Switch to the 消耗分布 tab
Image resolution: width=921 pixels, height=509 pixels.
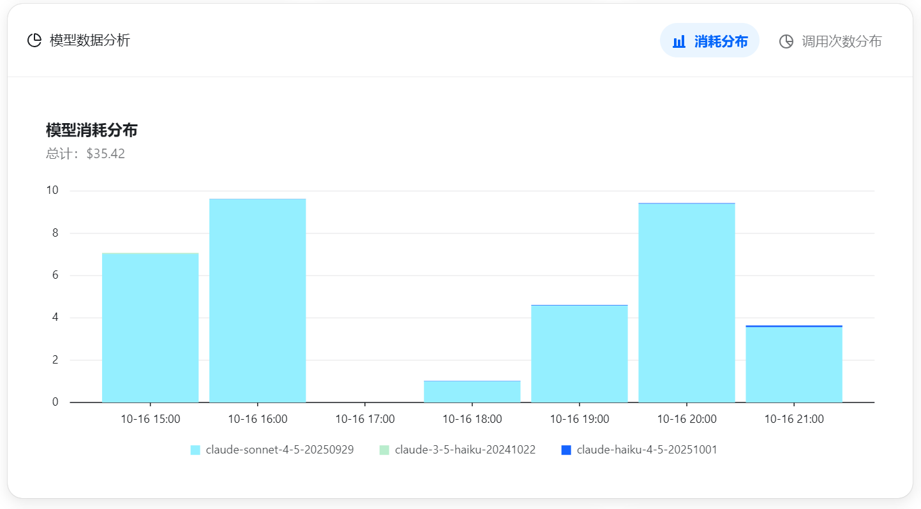[x=709, y=41]
